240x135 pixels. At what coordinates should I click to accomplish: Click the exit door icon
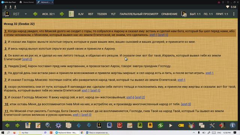click(x=222, y=125)
